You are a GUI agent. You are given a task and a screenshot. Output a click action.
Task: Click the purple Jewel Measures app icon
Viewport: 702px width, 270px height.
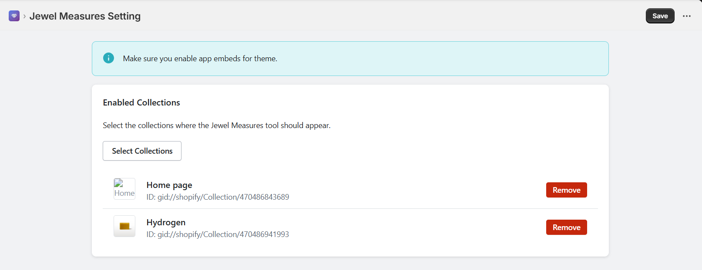coord(14,16)
